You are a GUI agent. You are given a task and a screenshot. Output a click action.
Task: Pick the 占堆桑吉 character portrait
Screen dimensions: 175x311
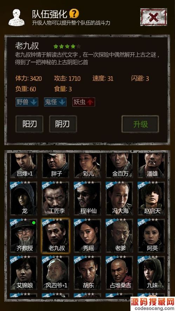[120, 273]
